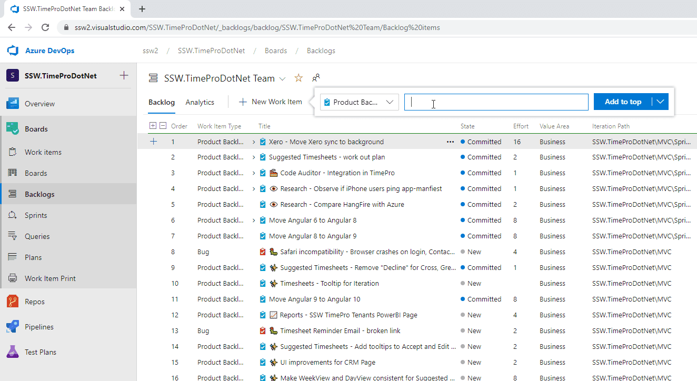697x381 pixels.
Task: Click the New Work Item button
Action: point(271,102)
